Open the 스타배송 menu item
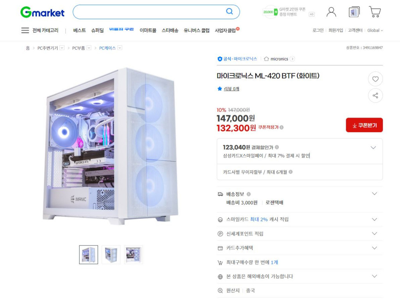The image size is (400, 299). coord(170,30)
